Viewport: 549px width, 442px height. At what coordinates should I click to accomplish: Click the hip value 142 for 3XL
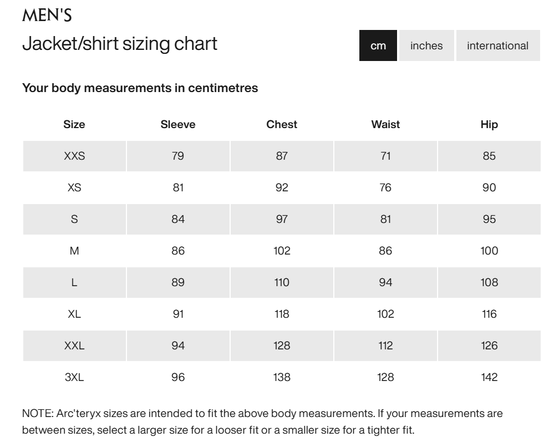[489, 377]
